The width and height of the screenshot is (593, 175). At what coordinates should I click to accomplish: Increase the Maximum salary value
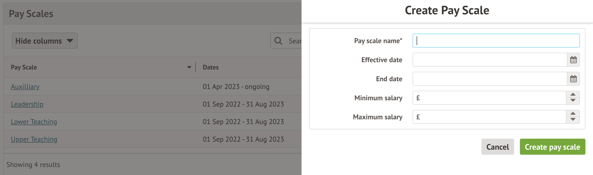click(573, 114)
